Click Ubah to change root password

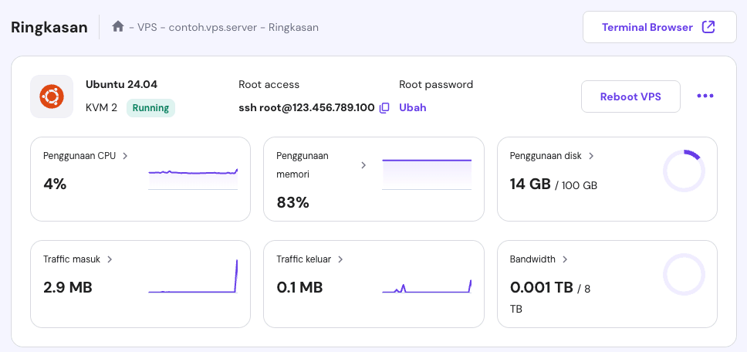click(412, 108)
